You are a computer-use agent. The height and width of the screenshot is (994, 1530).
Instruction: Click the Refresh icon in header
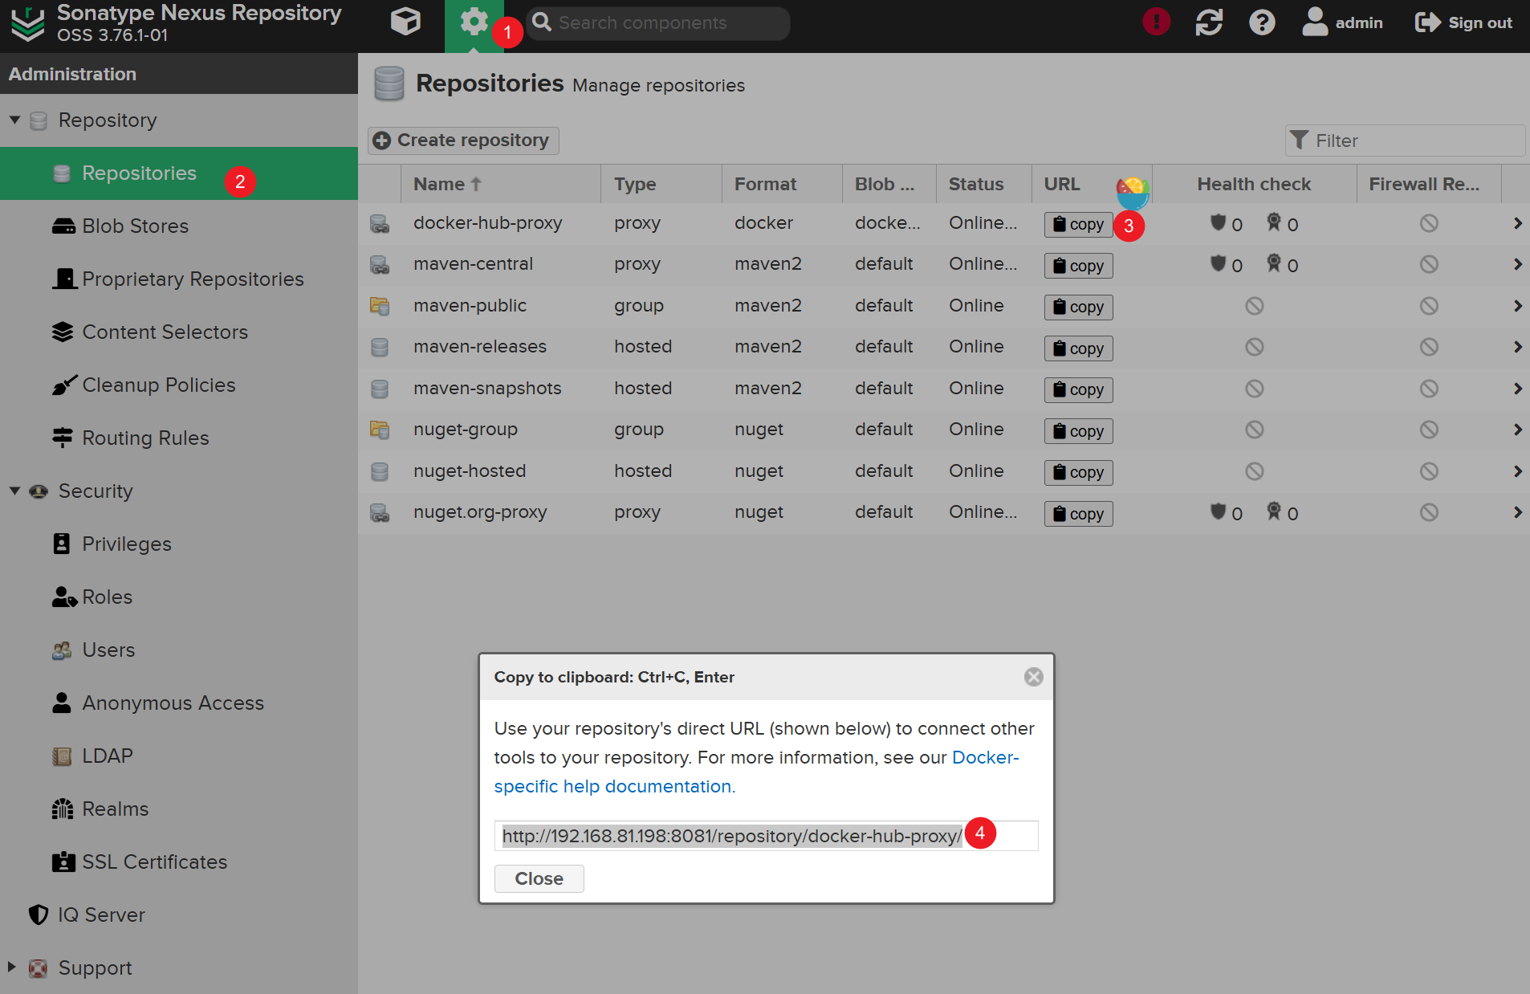[x=1209, y=22]
